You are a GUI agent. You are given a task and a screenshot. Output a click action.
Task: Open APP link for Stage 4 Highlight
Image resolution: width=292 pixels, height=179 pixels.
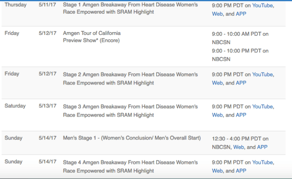point(241,171)
